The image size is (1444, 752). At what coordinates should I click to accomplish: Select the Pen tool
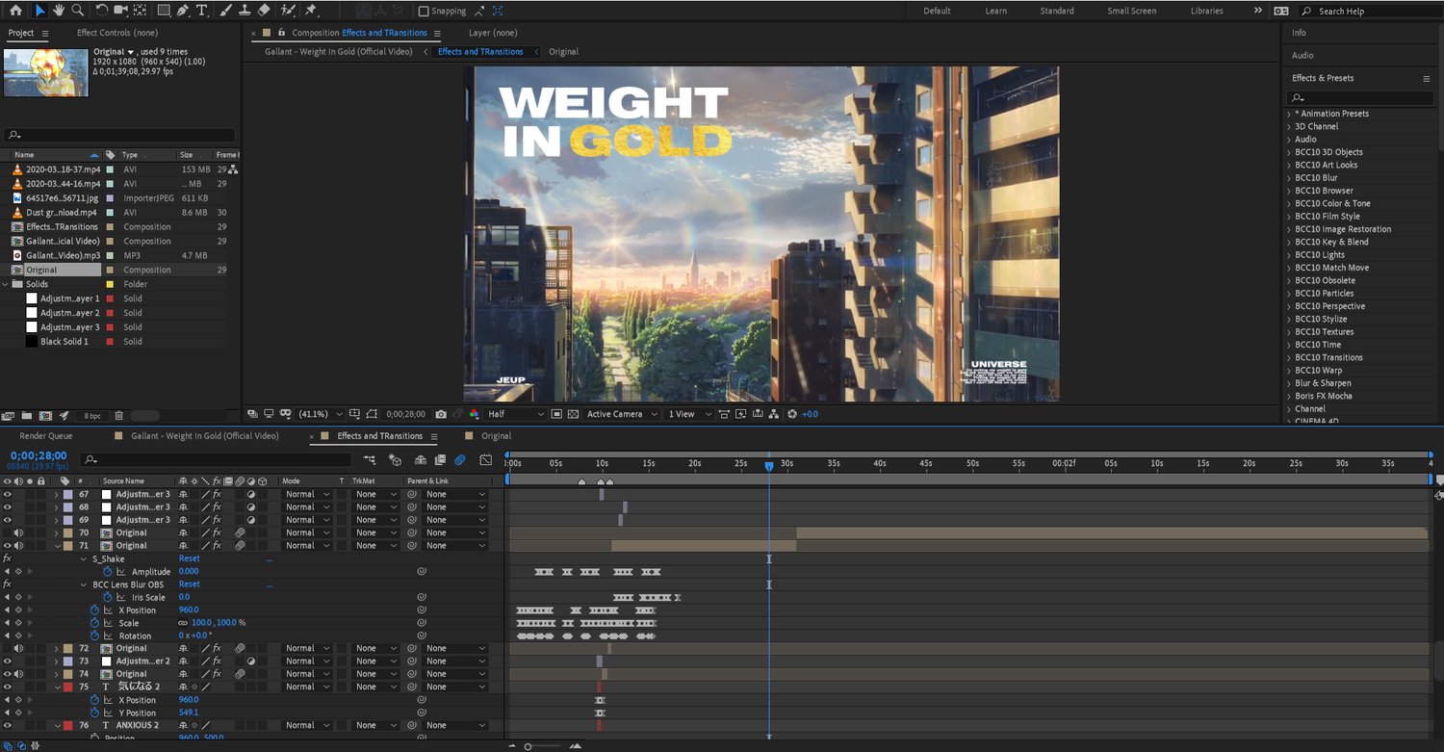(183, 11)
